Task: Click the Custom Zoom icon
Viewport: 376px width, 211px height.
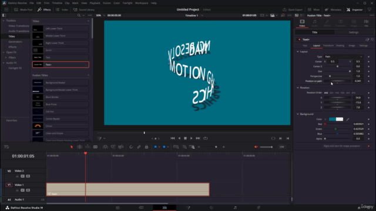Action: (x=192, y=147)
